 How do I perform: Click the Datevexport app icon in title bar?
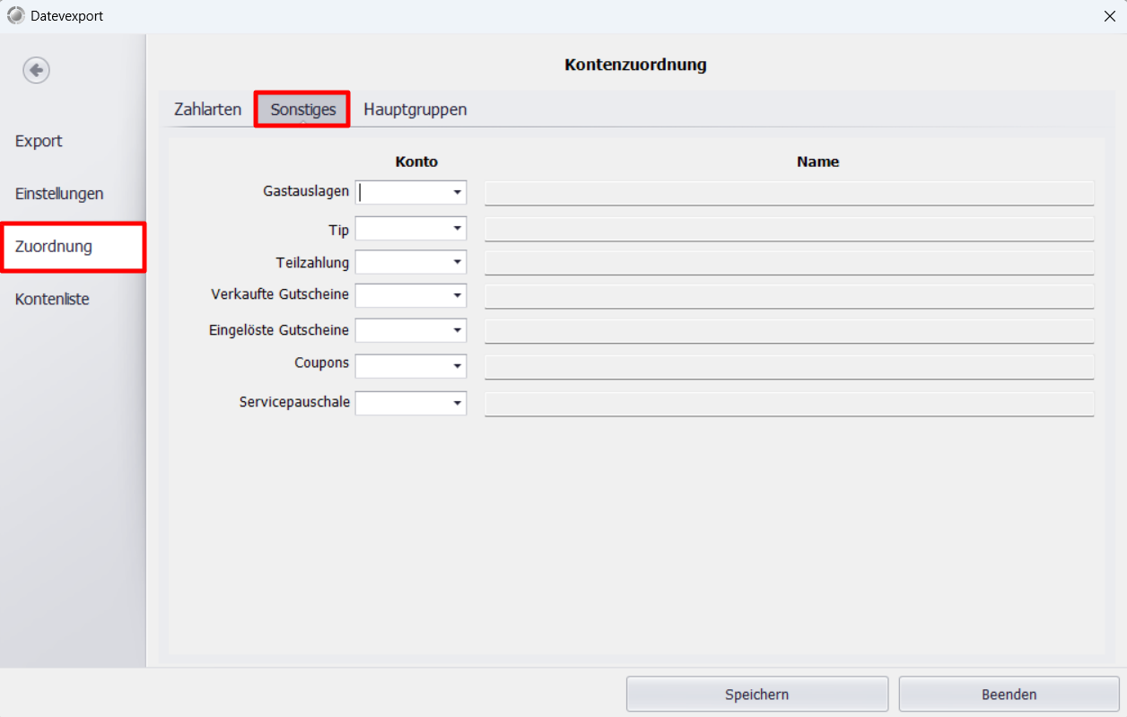[16, 15]
